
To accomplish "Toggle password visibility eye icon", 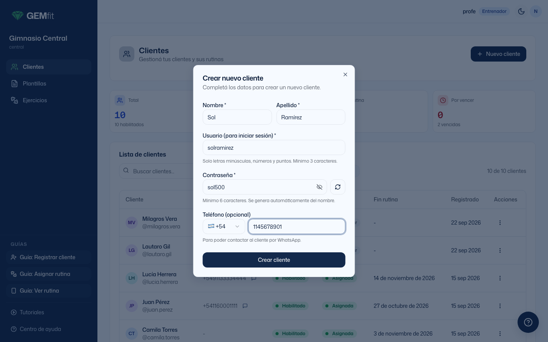I will (319, 187).
